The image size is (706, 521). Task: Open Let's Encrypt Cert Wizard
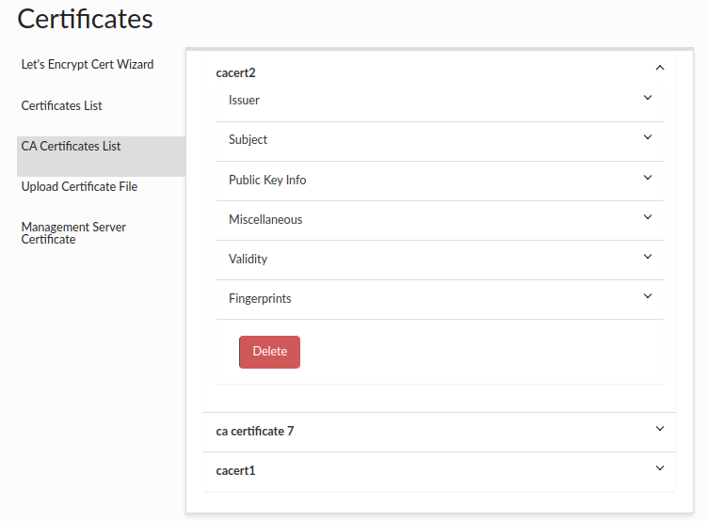point(88,65)
